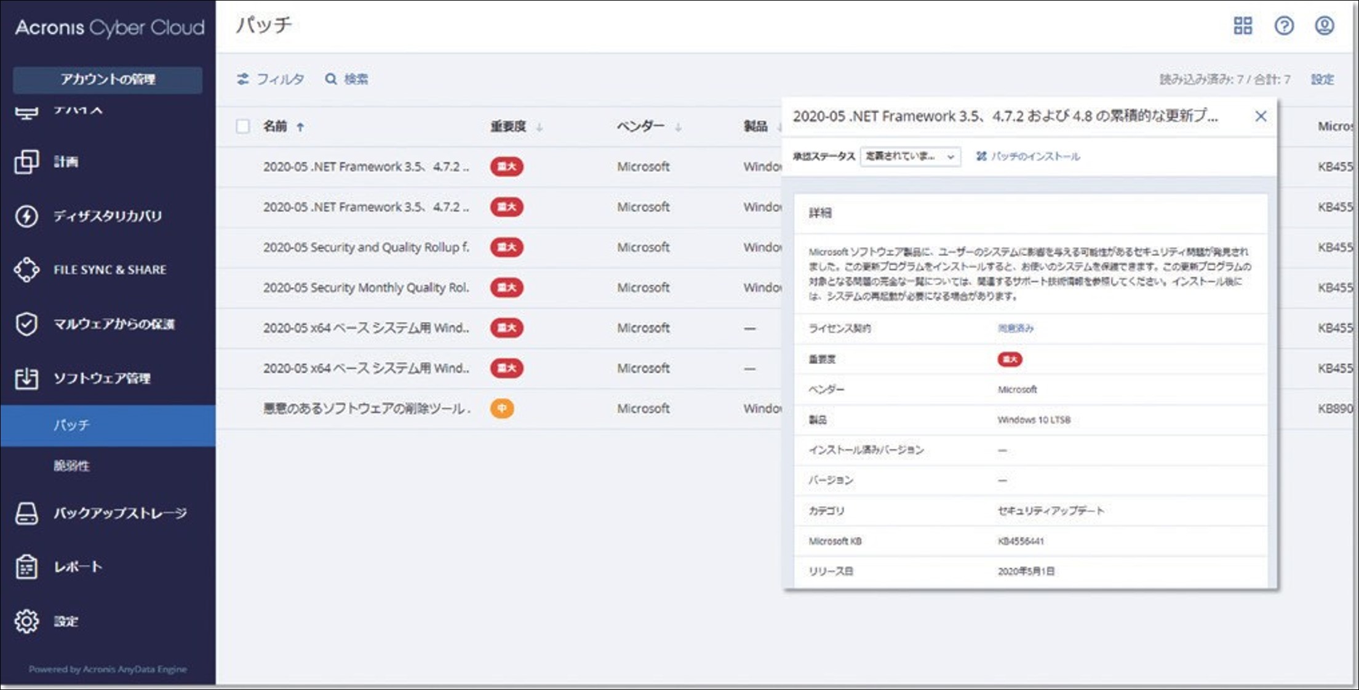Sort by name ascending arrow
The image size is (1359, 690).
click(300, 127)
